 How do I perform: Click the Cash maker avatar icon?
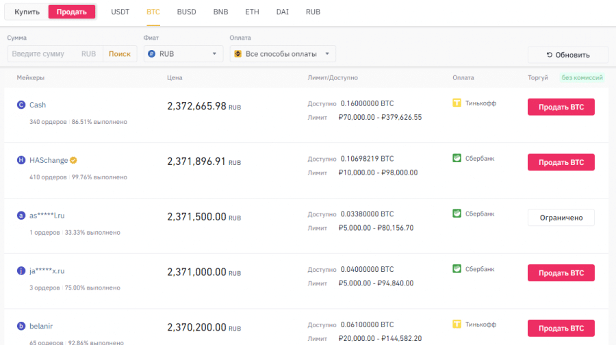tap(21, 105)
